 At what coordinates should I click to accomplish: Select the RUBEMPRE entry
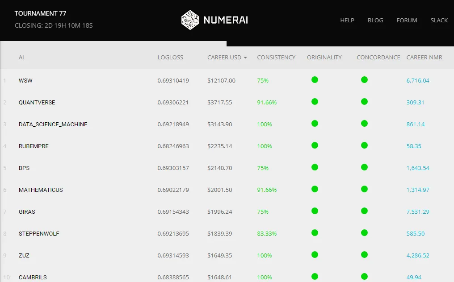tap(34, 146)
